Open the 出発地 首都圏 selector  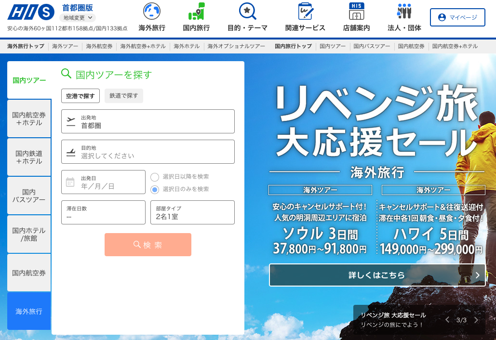point(147,121)
